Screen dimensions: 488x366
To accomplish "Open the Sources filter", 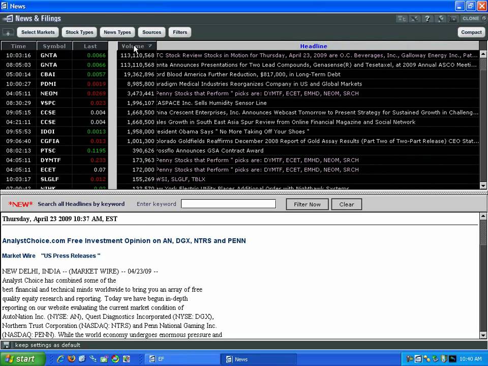I will tap(151, 33).
